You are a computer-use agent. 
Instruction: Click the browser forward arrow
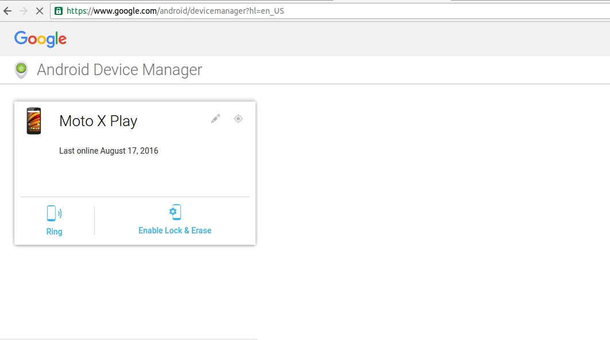point(24,11)
